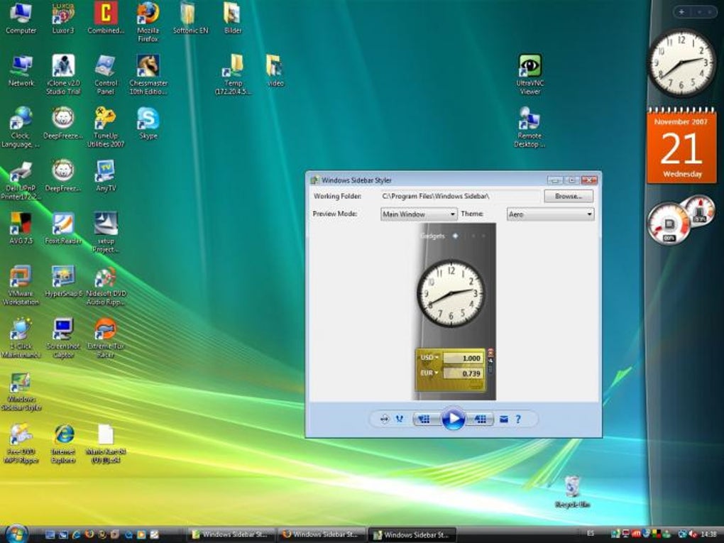Select the 1-Click Maintenance icon
724x543 pixels.
[x=21, y=338]
